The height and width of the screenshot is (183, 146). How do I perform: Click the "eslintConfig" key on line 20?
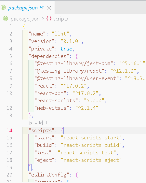tap(49, 175)
